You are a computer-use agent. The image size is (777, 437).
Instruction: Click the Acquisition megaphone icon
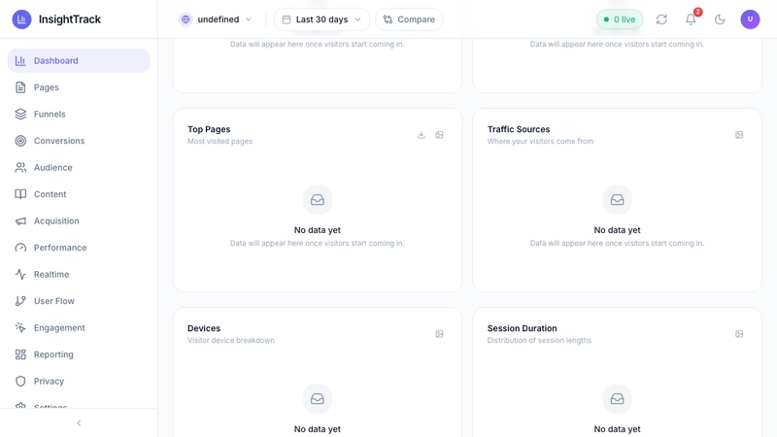point(20,221)
